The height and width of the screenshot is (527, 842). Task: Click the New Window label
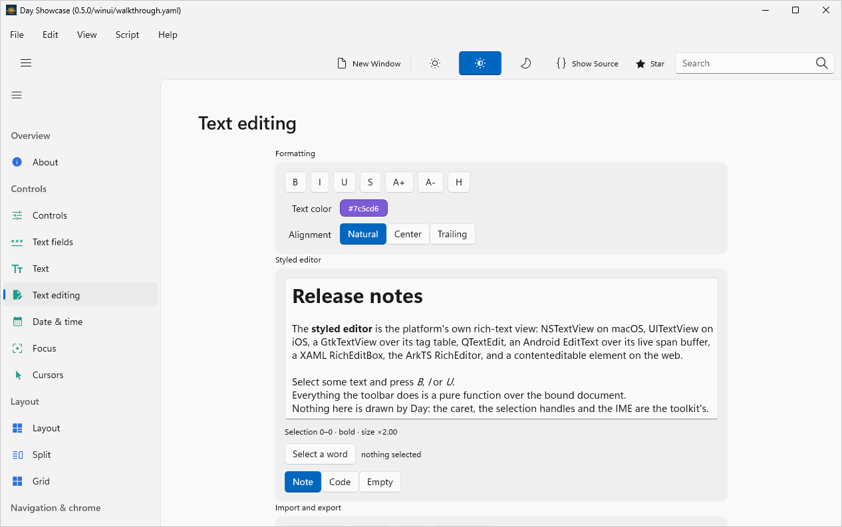click(376, 64)
